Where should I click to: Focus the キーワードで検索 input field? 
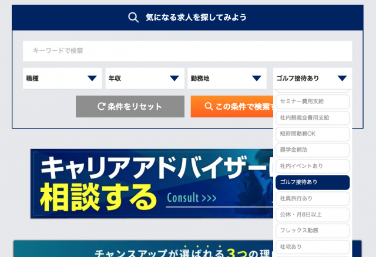187,51
